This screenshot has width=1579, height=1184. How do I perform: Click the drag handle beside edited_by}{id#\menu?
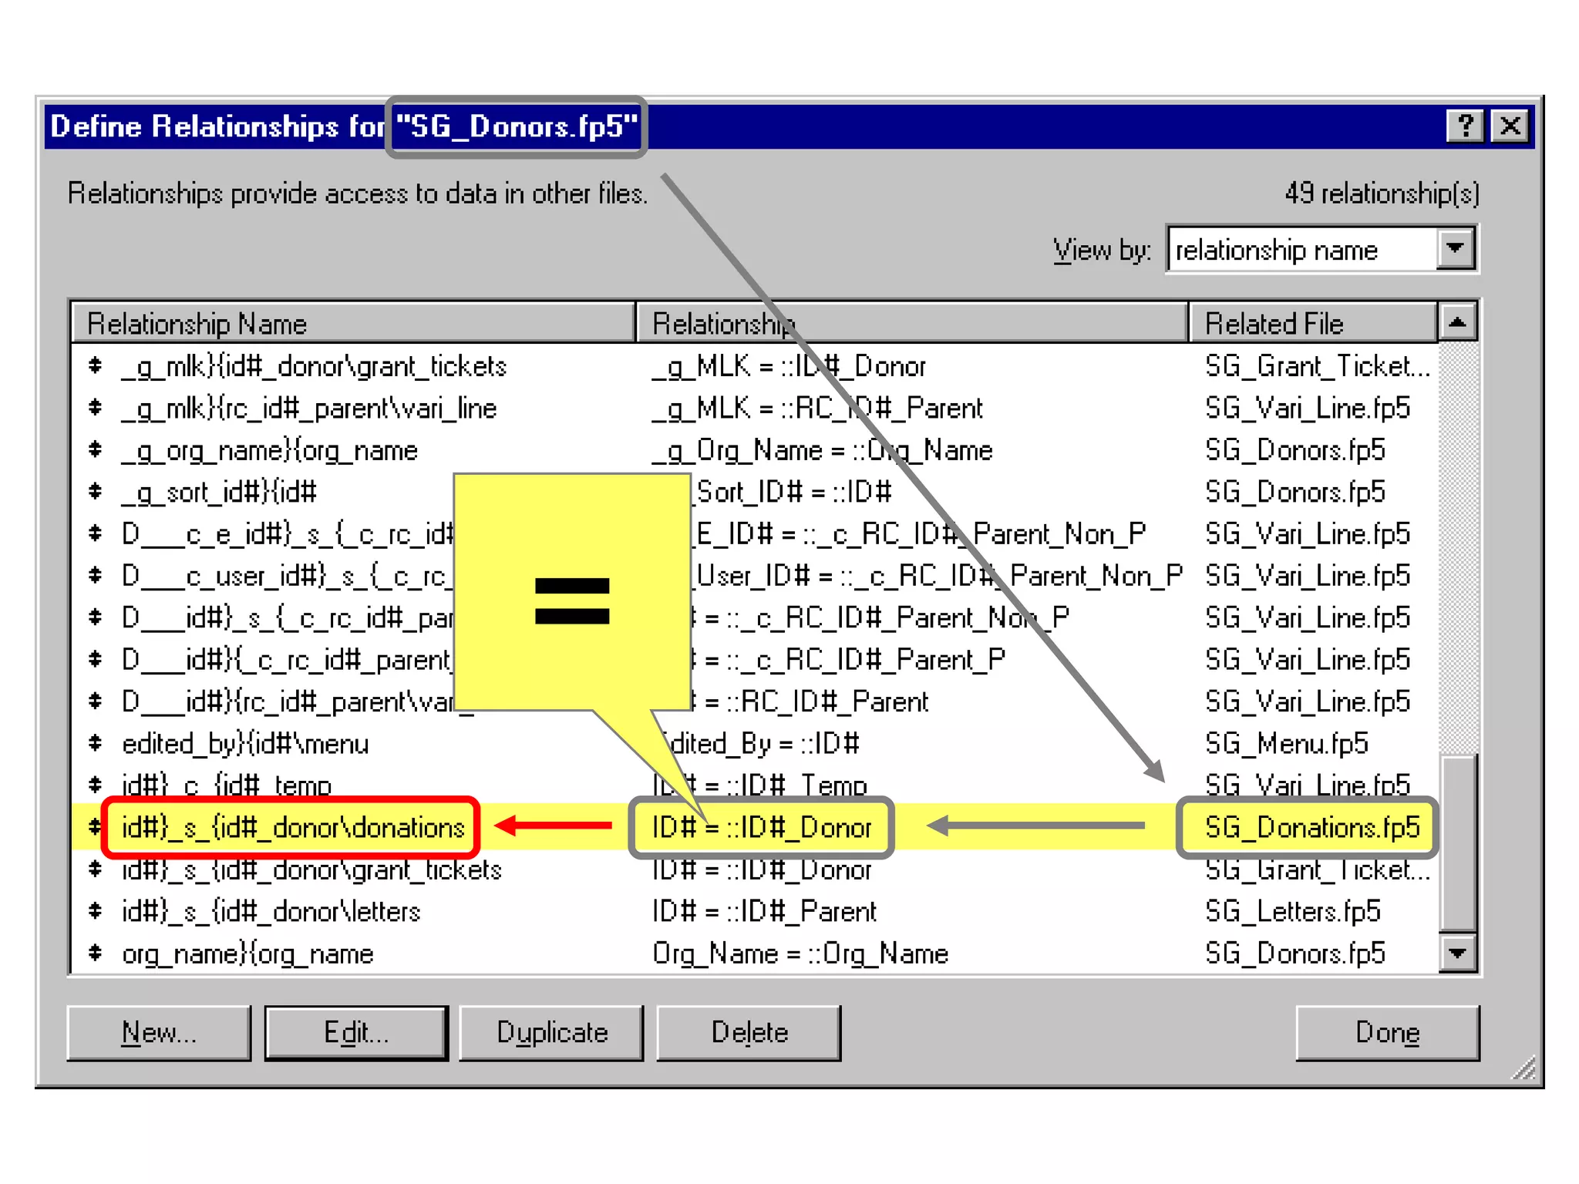tap(96, 743)
